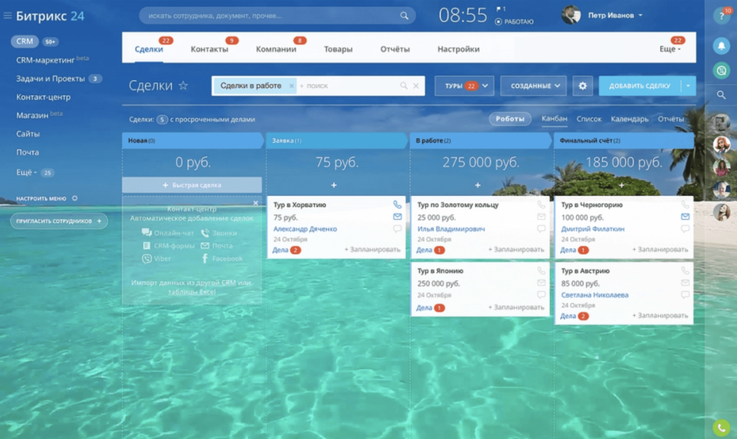Mark Сделки page as favorite with star
This screenshot has width=737, height=439.
183,86
